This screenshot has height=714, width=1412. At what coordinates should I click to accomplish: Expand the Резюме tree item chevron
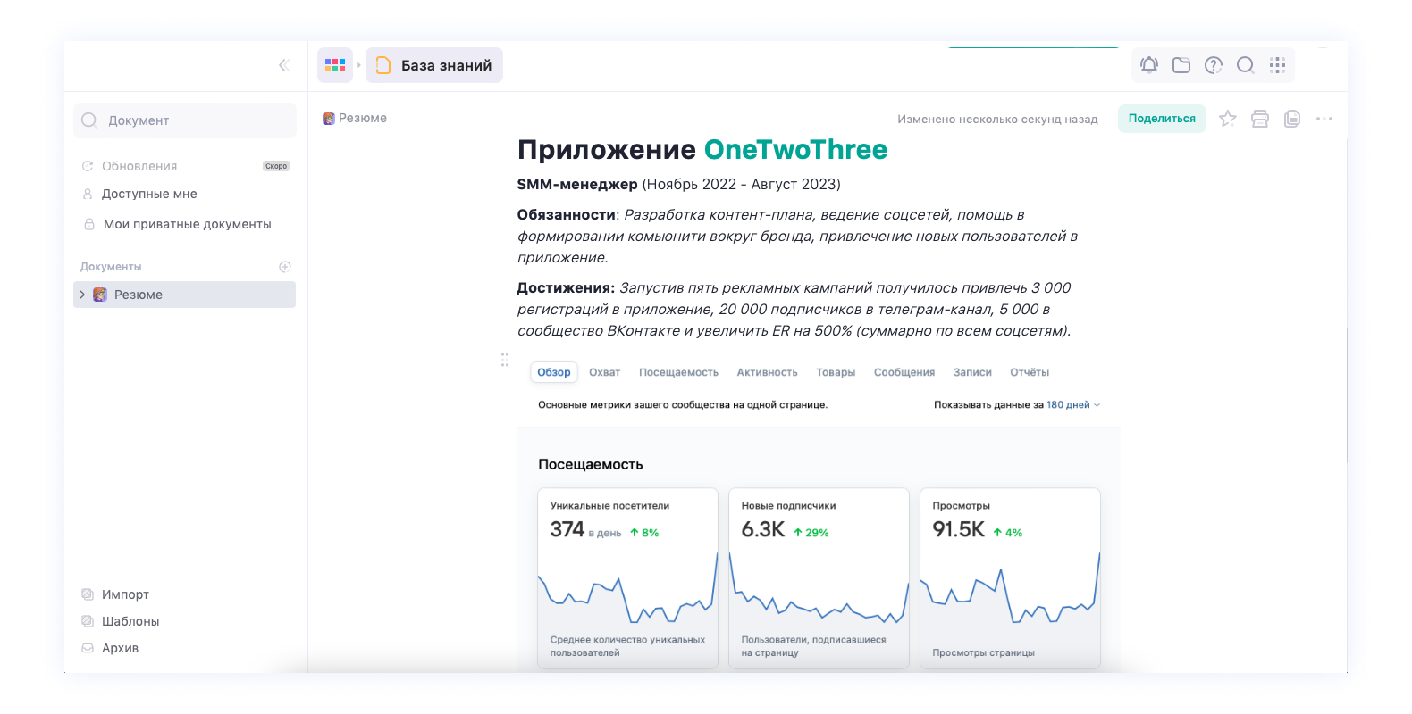(82, 295)
